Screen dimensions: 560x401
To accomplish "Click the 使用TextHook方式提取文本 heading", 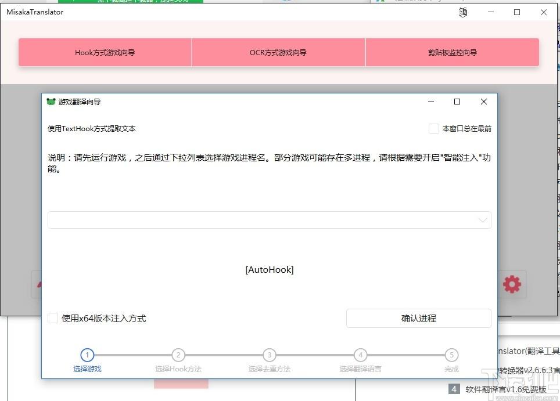I will click(91, 129).
